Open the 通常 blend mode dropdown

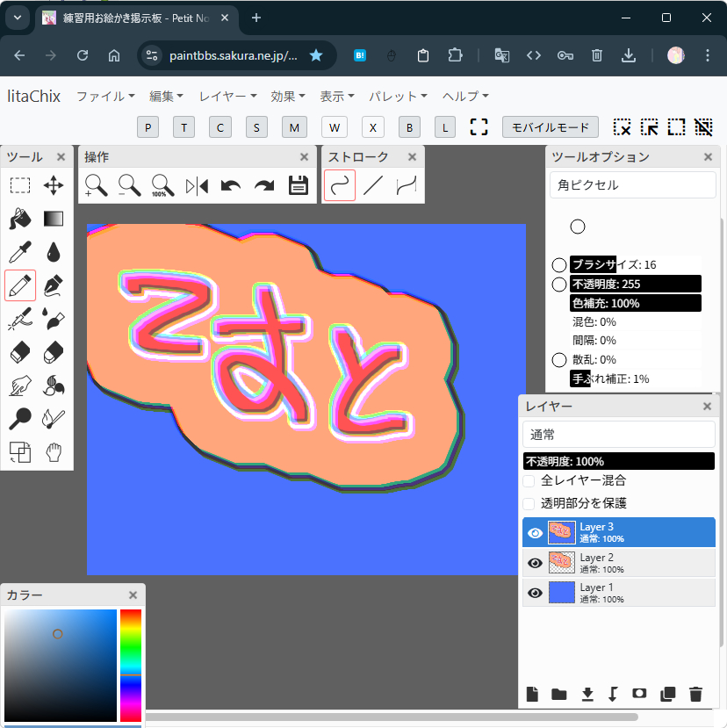pos(618,435)
